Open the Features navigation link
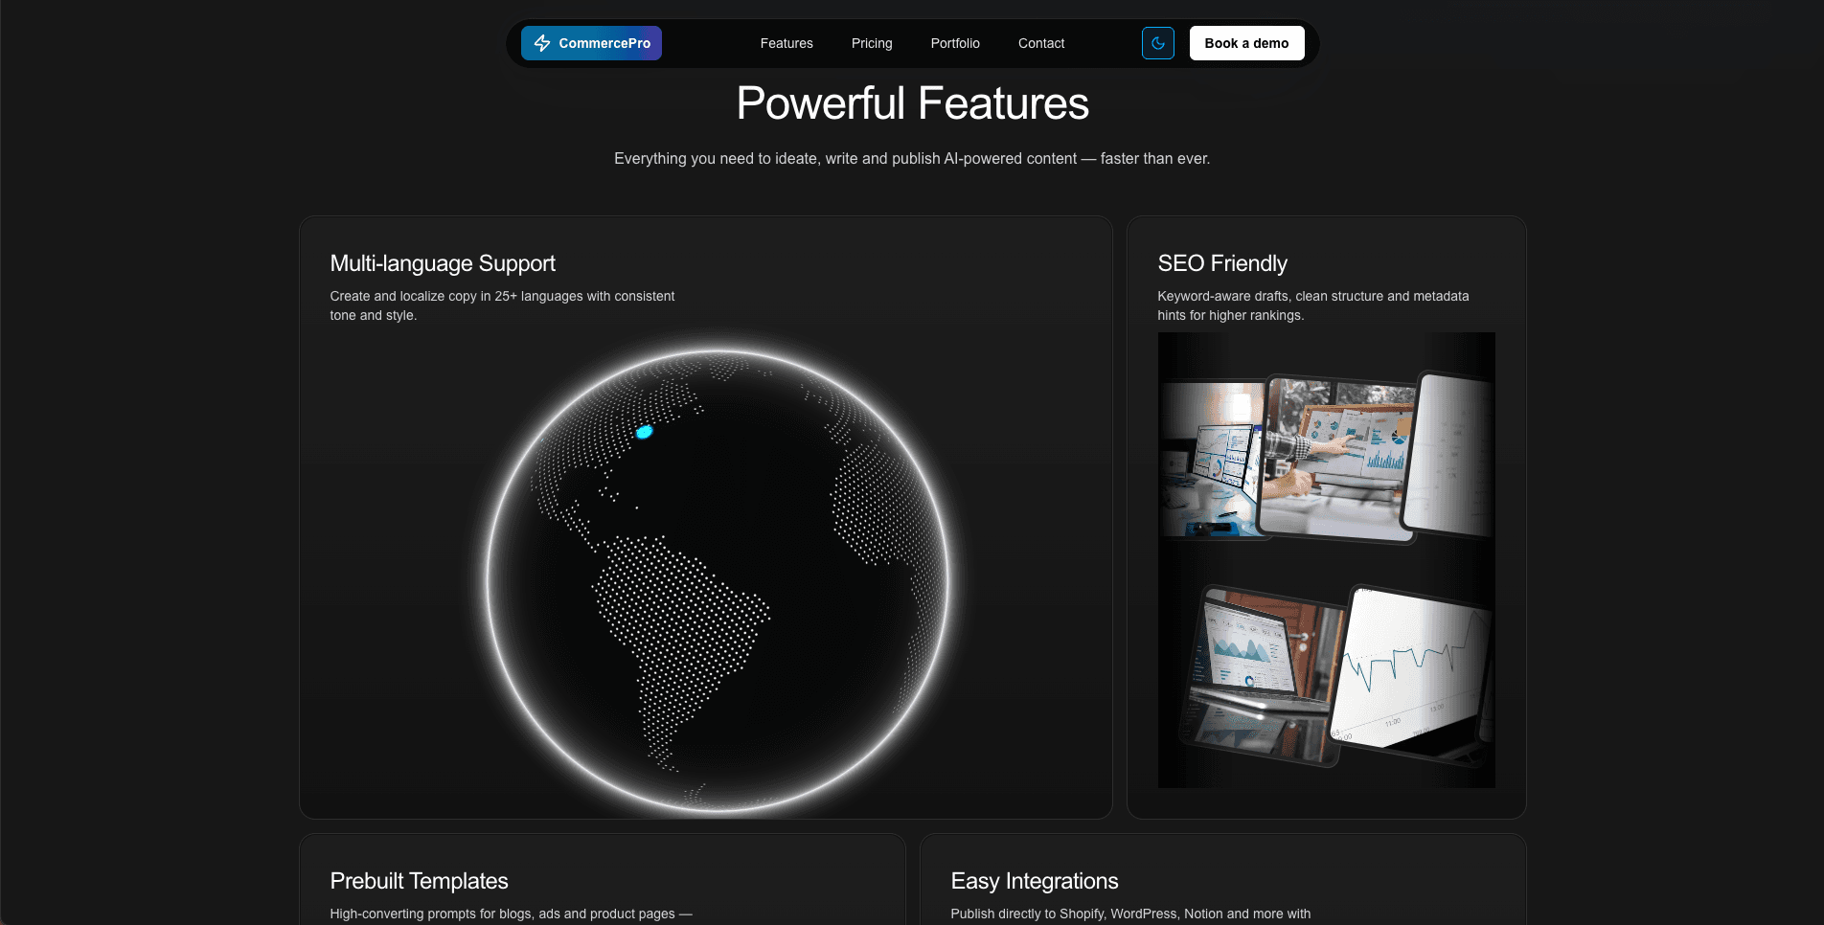1824x925 pixels. pyautogui.click(x=786, y=43)
